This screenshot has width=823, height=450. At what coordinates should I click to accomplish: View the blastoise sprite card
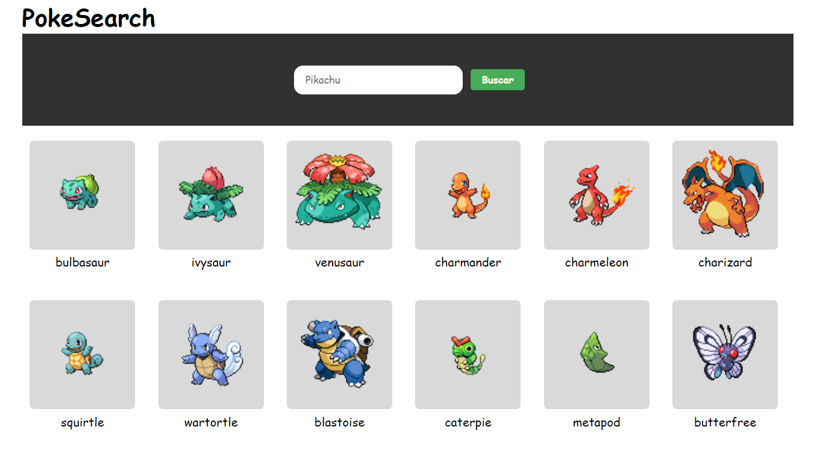coord(339,354)
